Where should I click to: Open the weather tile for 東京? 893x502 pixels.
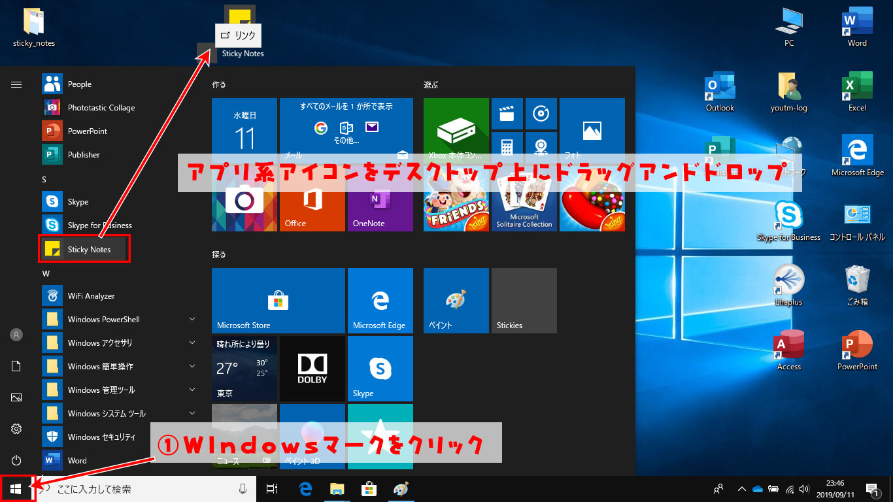pyautogui.click(x=244, y=369)
